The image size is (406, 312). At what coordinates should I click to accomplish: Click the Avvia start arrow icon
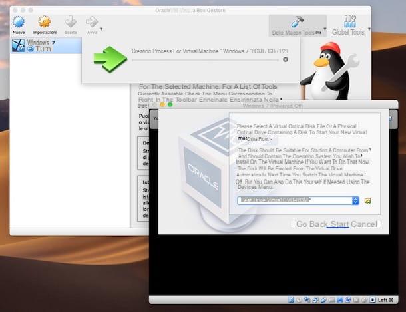92,22
